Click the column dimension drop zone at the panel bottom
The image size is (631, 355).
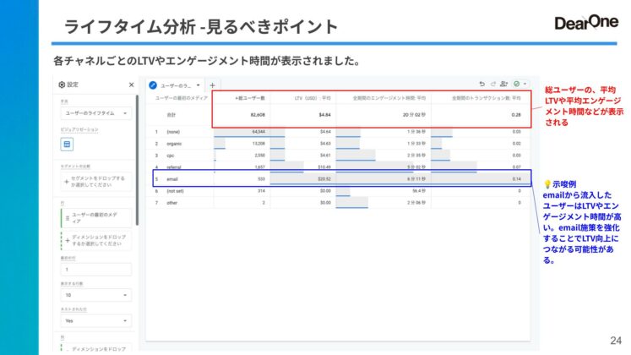pos(95,348)
